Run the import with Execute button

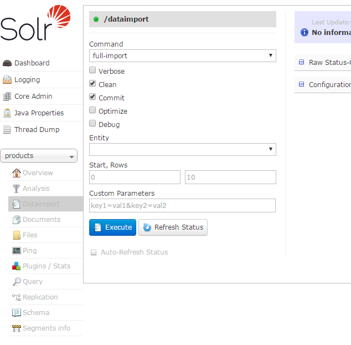(112, 227)
